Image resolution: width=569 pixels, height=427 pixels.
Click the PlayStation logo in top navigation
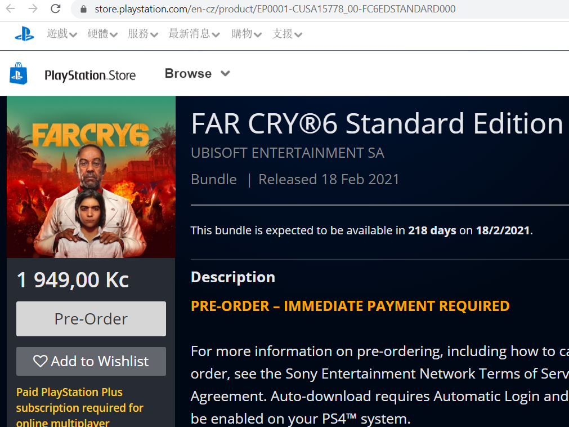point(24,34)
